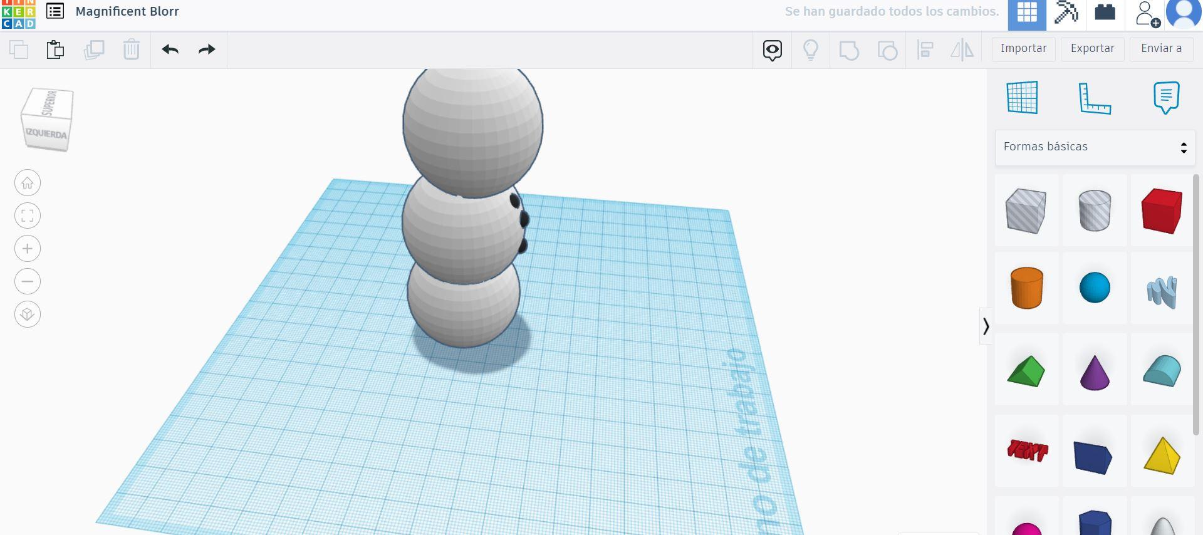Toggle show all light bulb icon

pyautogui.click(x=811, y=50)
